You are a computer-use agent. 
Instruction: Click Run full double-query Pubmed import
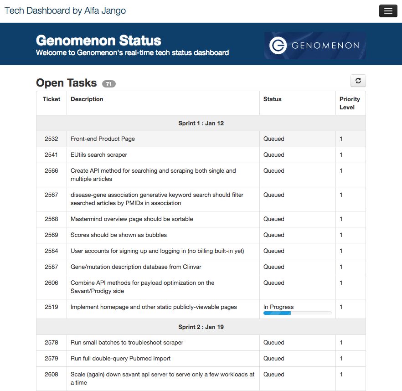(120, 359)
